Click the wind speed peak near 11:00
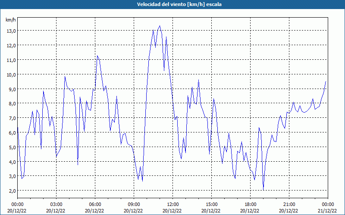Screen dimensions: 345x215 point(160,26)
